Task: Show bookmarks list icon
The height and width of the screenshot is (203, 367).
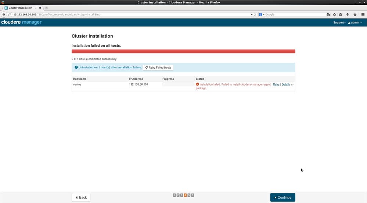Action: click(341, 15)
